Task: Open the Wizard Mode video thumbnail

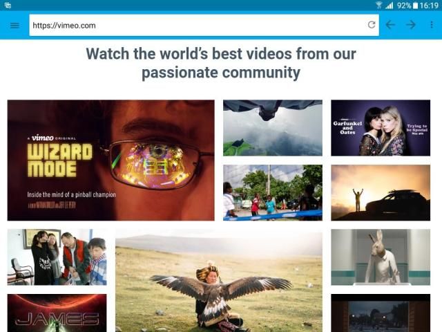Action: 110,160
